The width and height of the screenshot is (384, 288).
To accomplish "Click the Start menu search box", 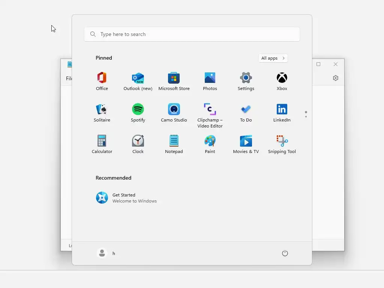I will pyautogui.click(x=192, y=34).
